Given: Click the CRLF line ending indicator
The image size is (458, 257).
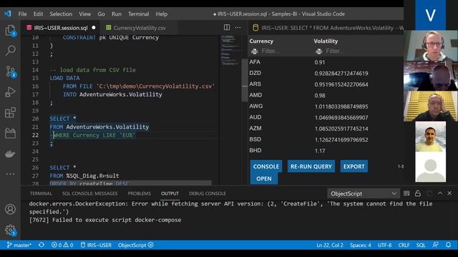Looking at the screenshot, I should (x=404, y=245).
